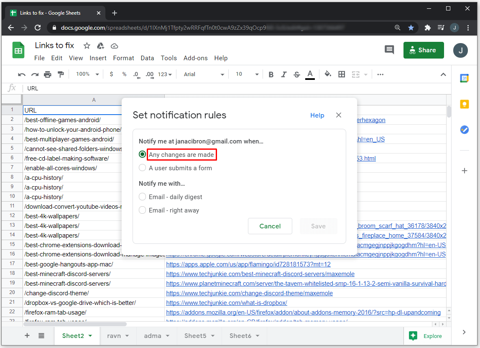The width and height of the screenshot is (480, 348).
Task: Open the fill color bucket tool
Action: tap(328, 74)
